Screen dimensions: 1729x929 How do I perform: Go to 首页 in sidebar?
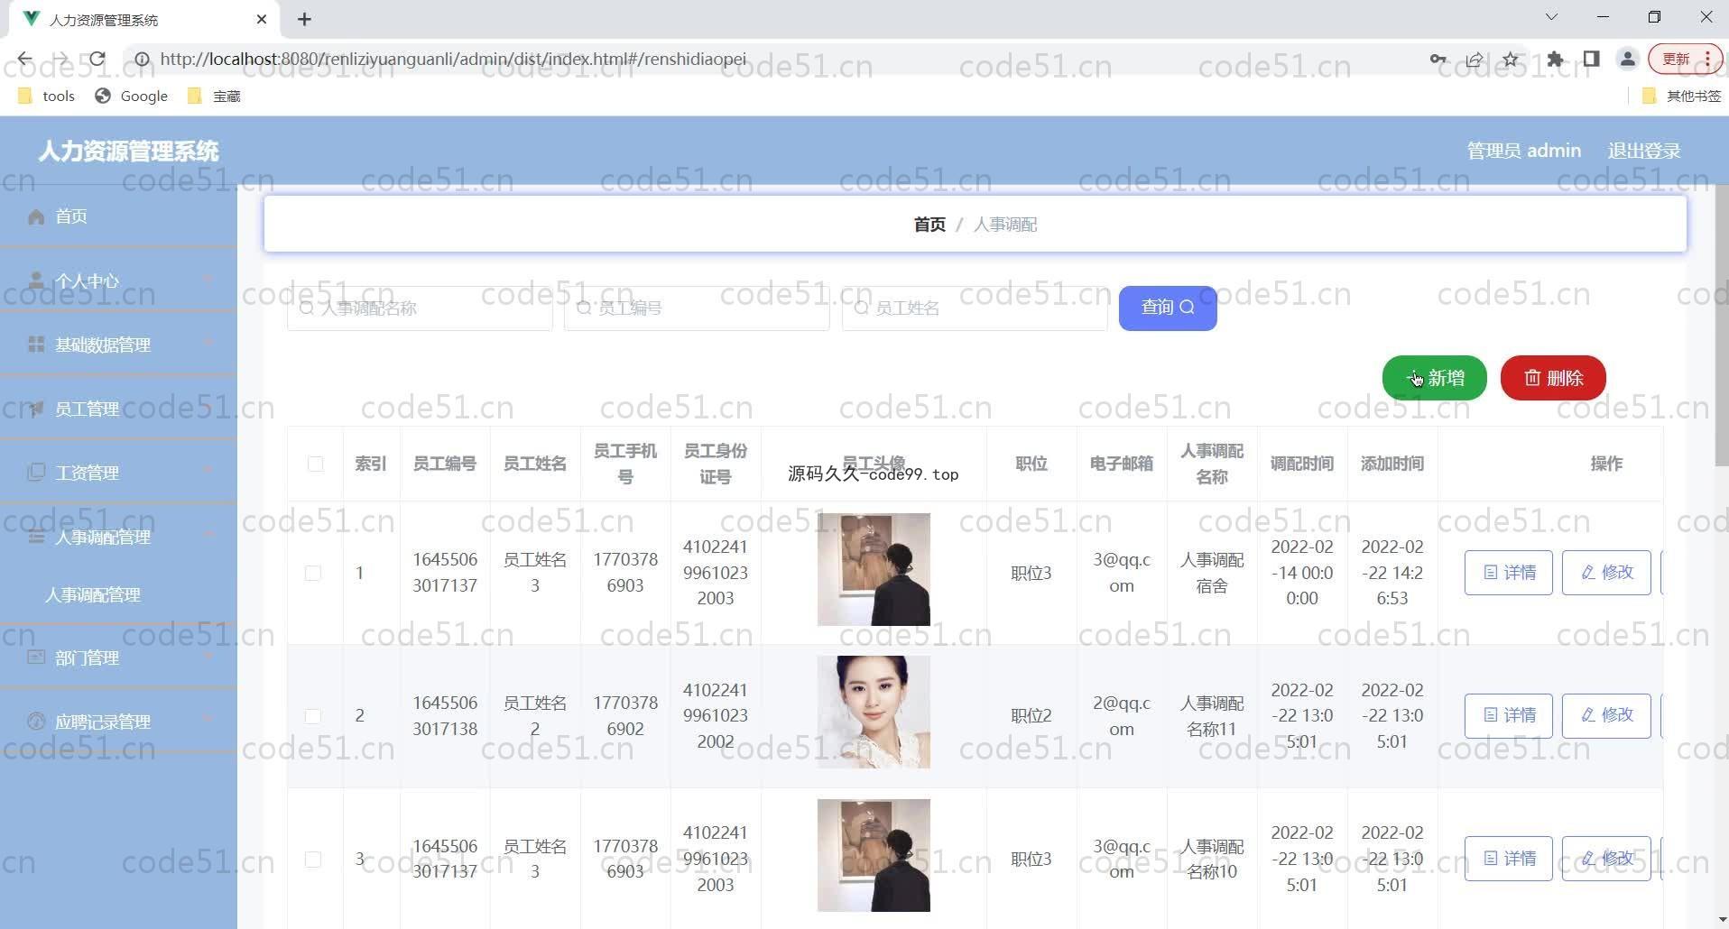[118, 216]
